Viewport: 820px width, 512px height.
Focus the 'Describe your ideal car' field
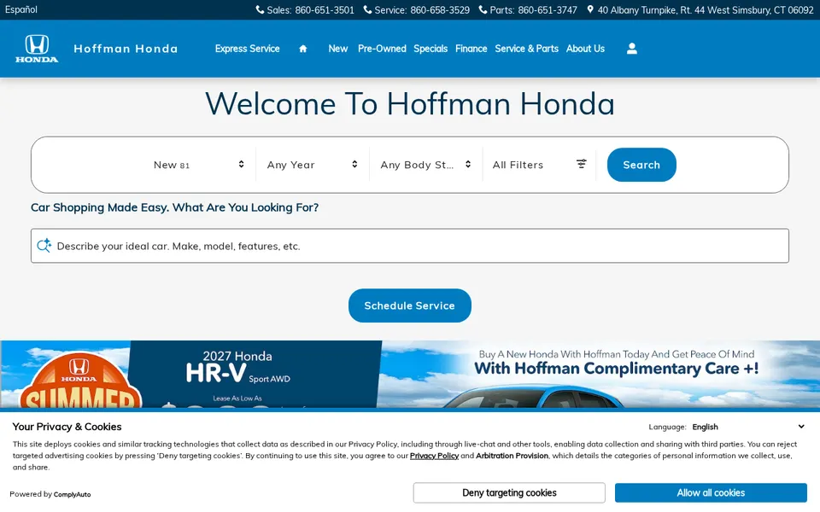coord(409,246)
